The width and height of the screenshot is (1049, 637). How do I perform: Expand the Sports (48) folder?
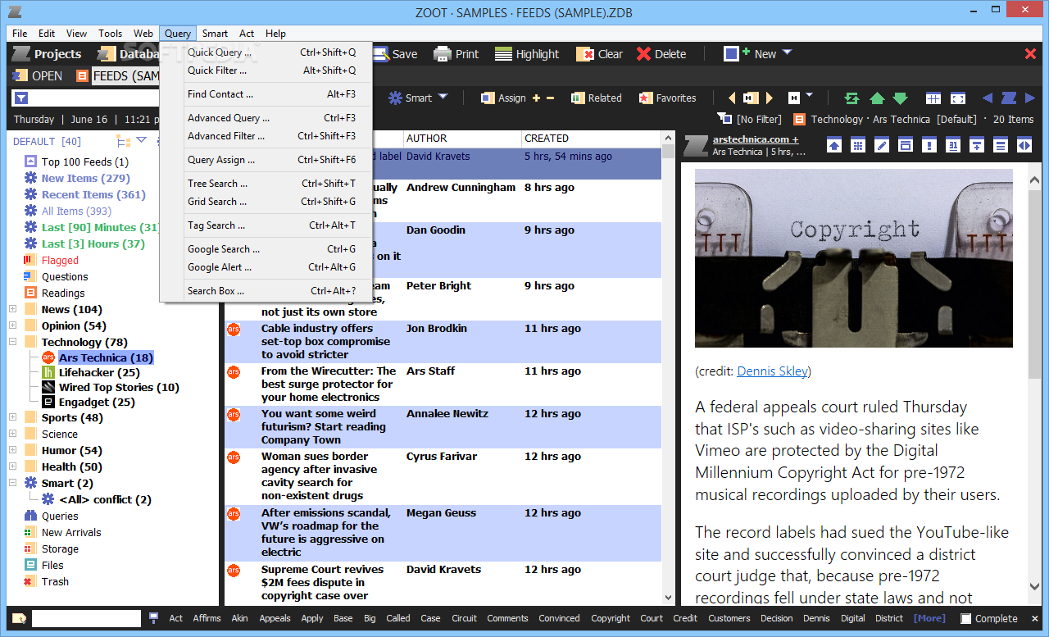[12, 417]
